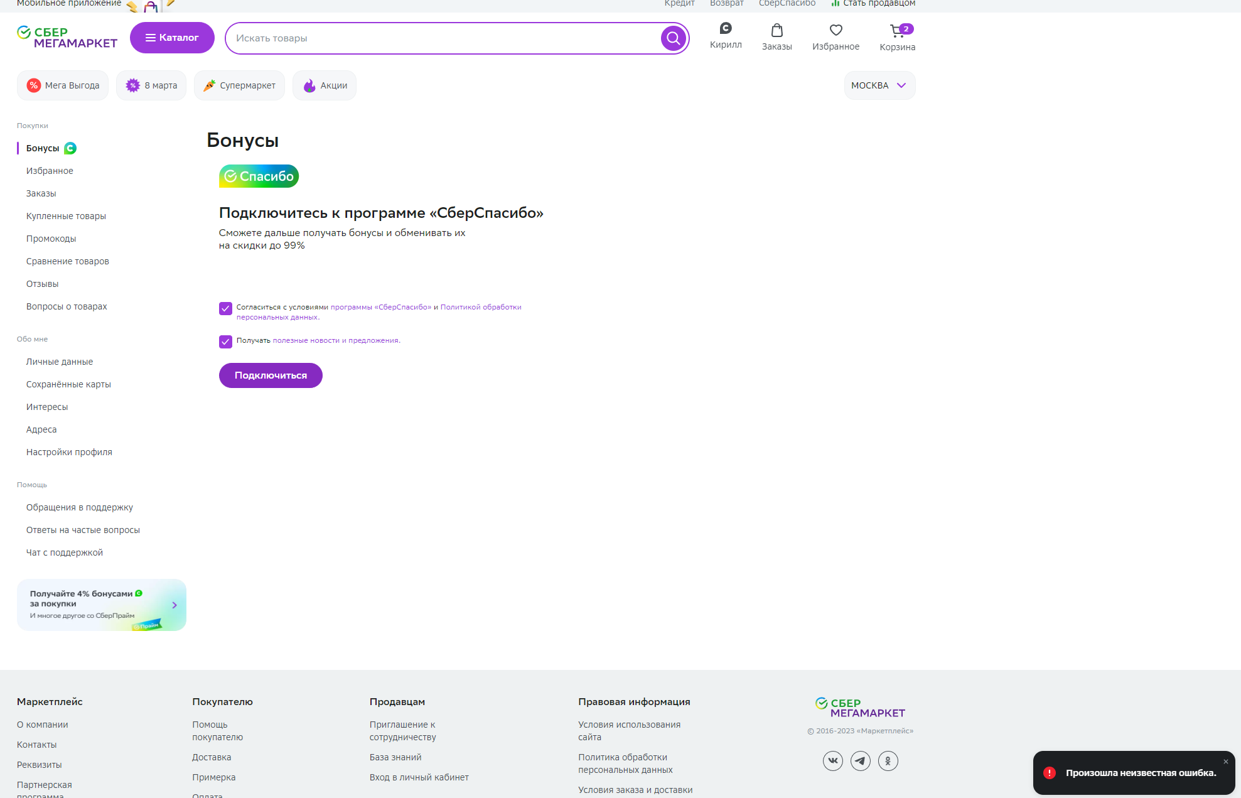The height and width of the screenshot is (798, 1241).
Task: Click Возврат link at top
Action: [727, 3]
